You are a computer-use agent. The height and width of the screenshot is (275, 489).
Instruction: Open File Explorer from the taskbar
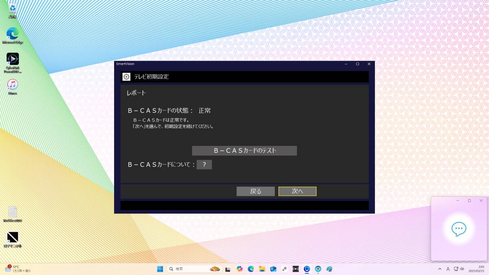(x=262, y=269)
